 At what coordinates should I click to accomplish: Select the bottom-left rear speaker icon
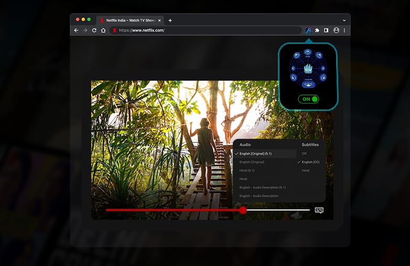click(294, 77)
